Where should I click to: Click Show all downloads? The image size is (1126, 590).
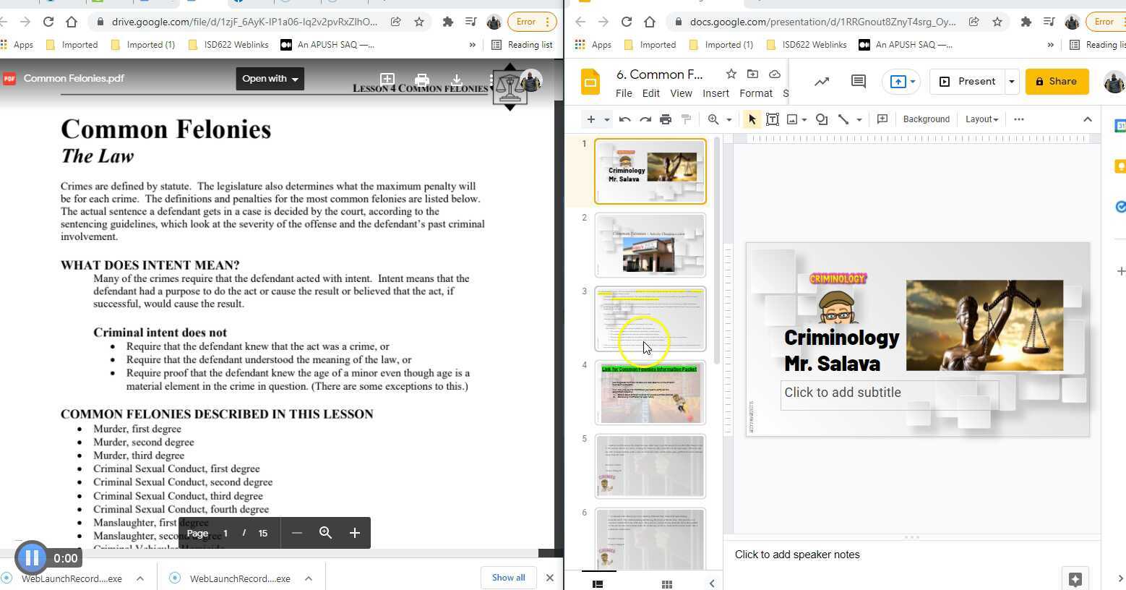(x=508, y=578)
